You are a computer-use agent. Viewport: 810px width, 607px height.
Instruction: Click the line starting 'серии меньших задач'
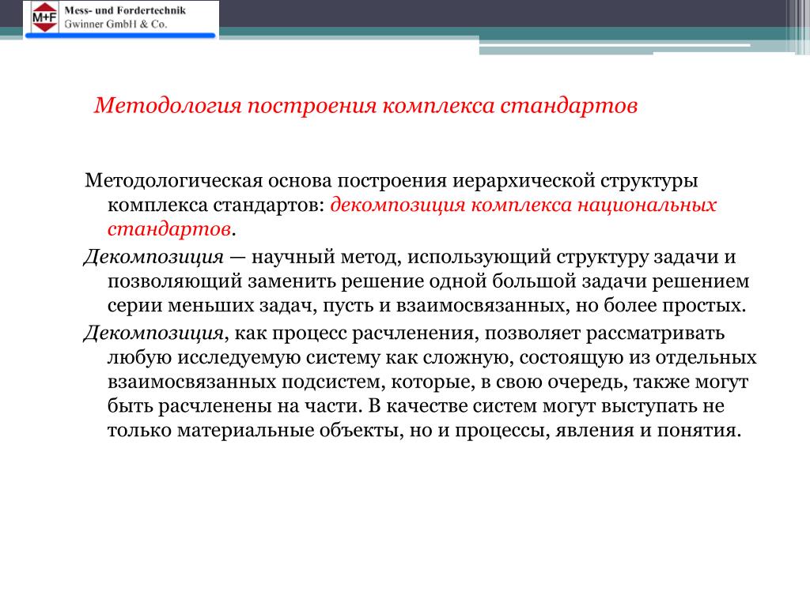[426, 306]
